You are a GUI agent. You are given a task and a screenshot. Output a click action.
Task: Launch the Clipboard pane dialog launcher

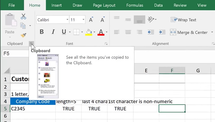pyautogui.click(x=31, y=44)
